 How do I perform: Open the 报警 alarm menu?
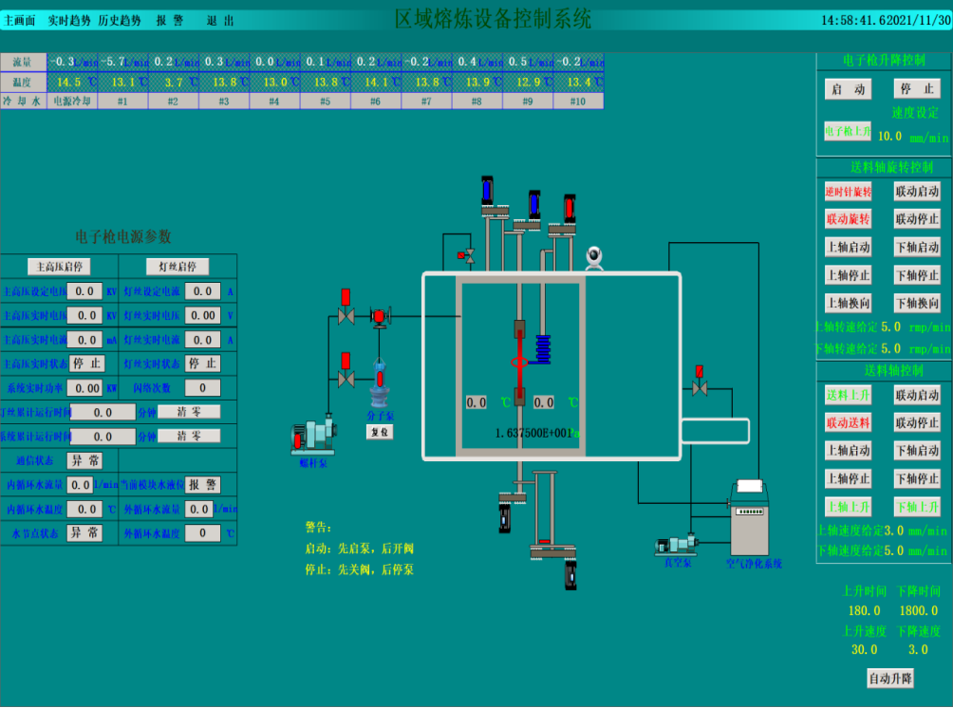170,20
